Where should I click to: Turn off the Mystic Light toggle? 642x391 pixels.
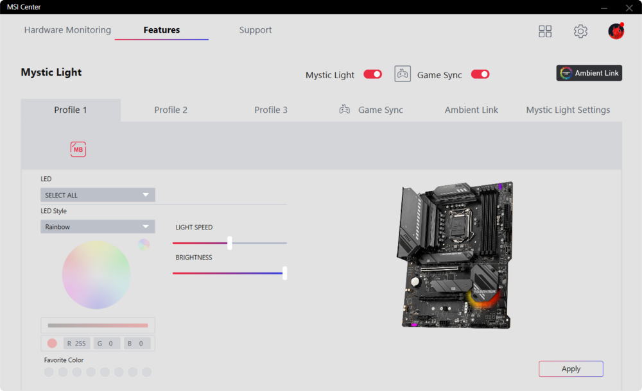[372, 74]
